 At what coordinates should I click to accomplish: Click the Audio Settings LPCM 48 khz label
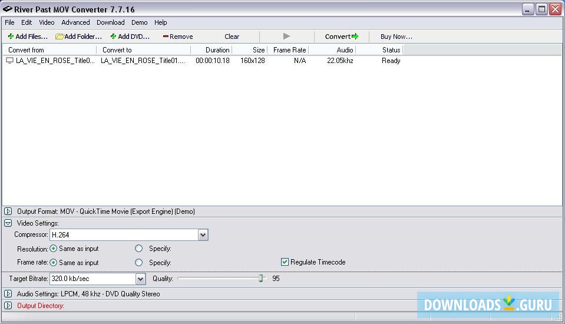click(88, 294)
